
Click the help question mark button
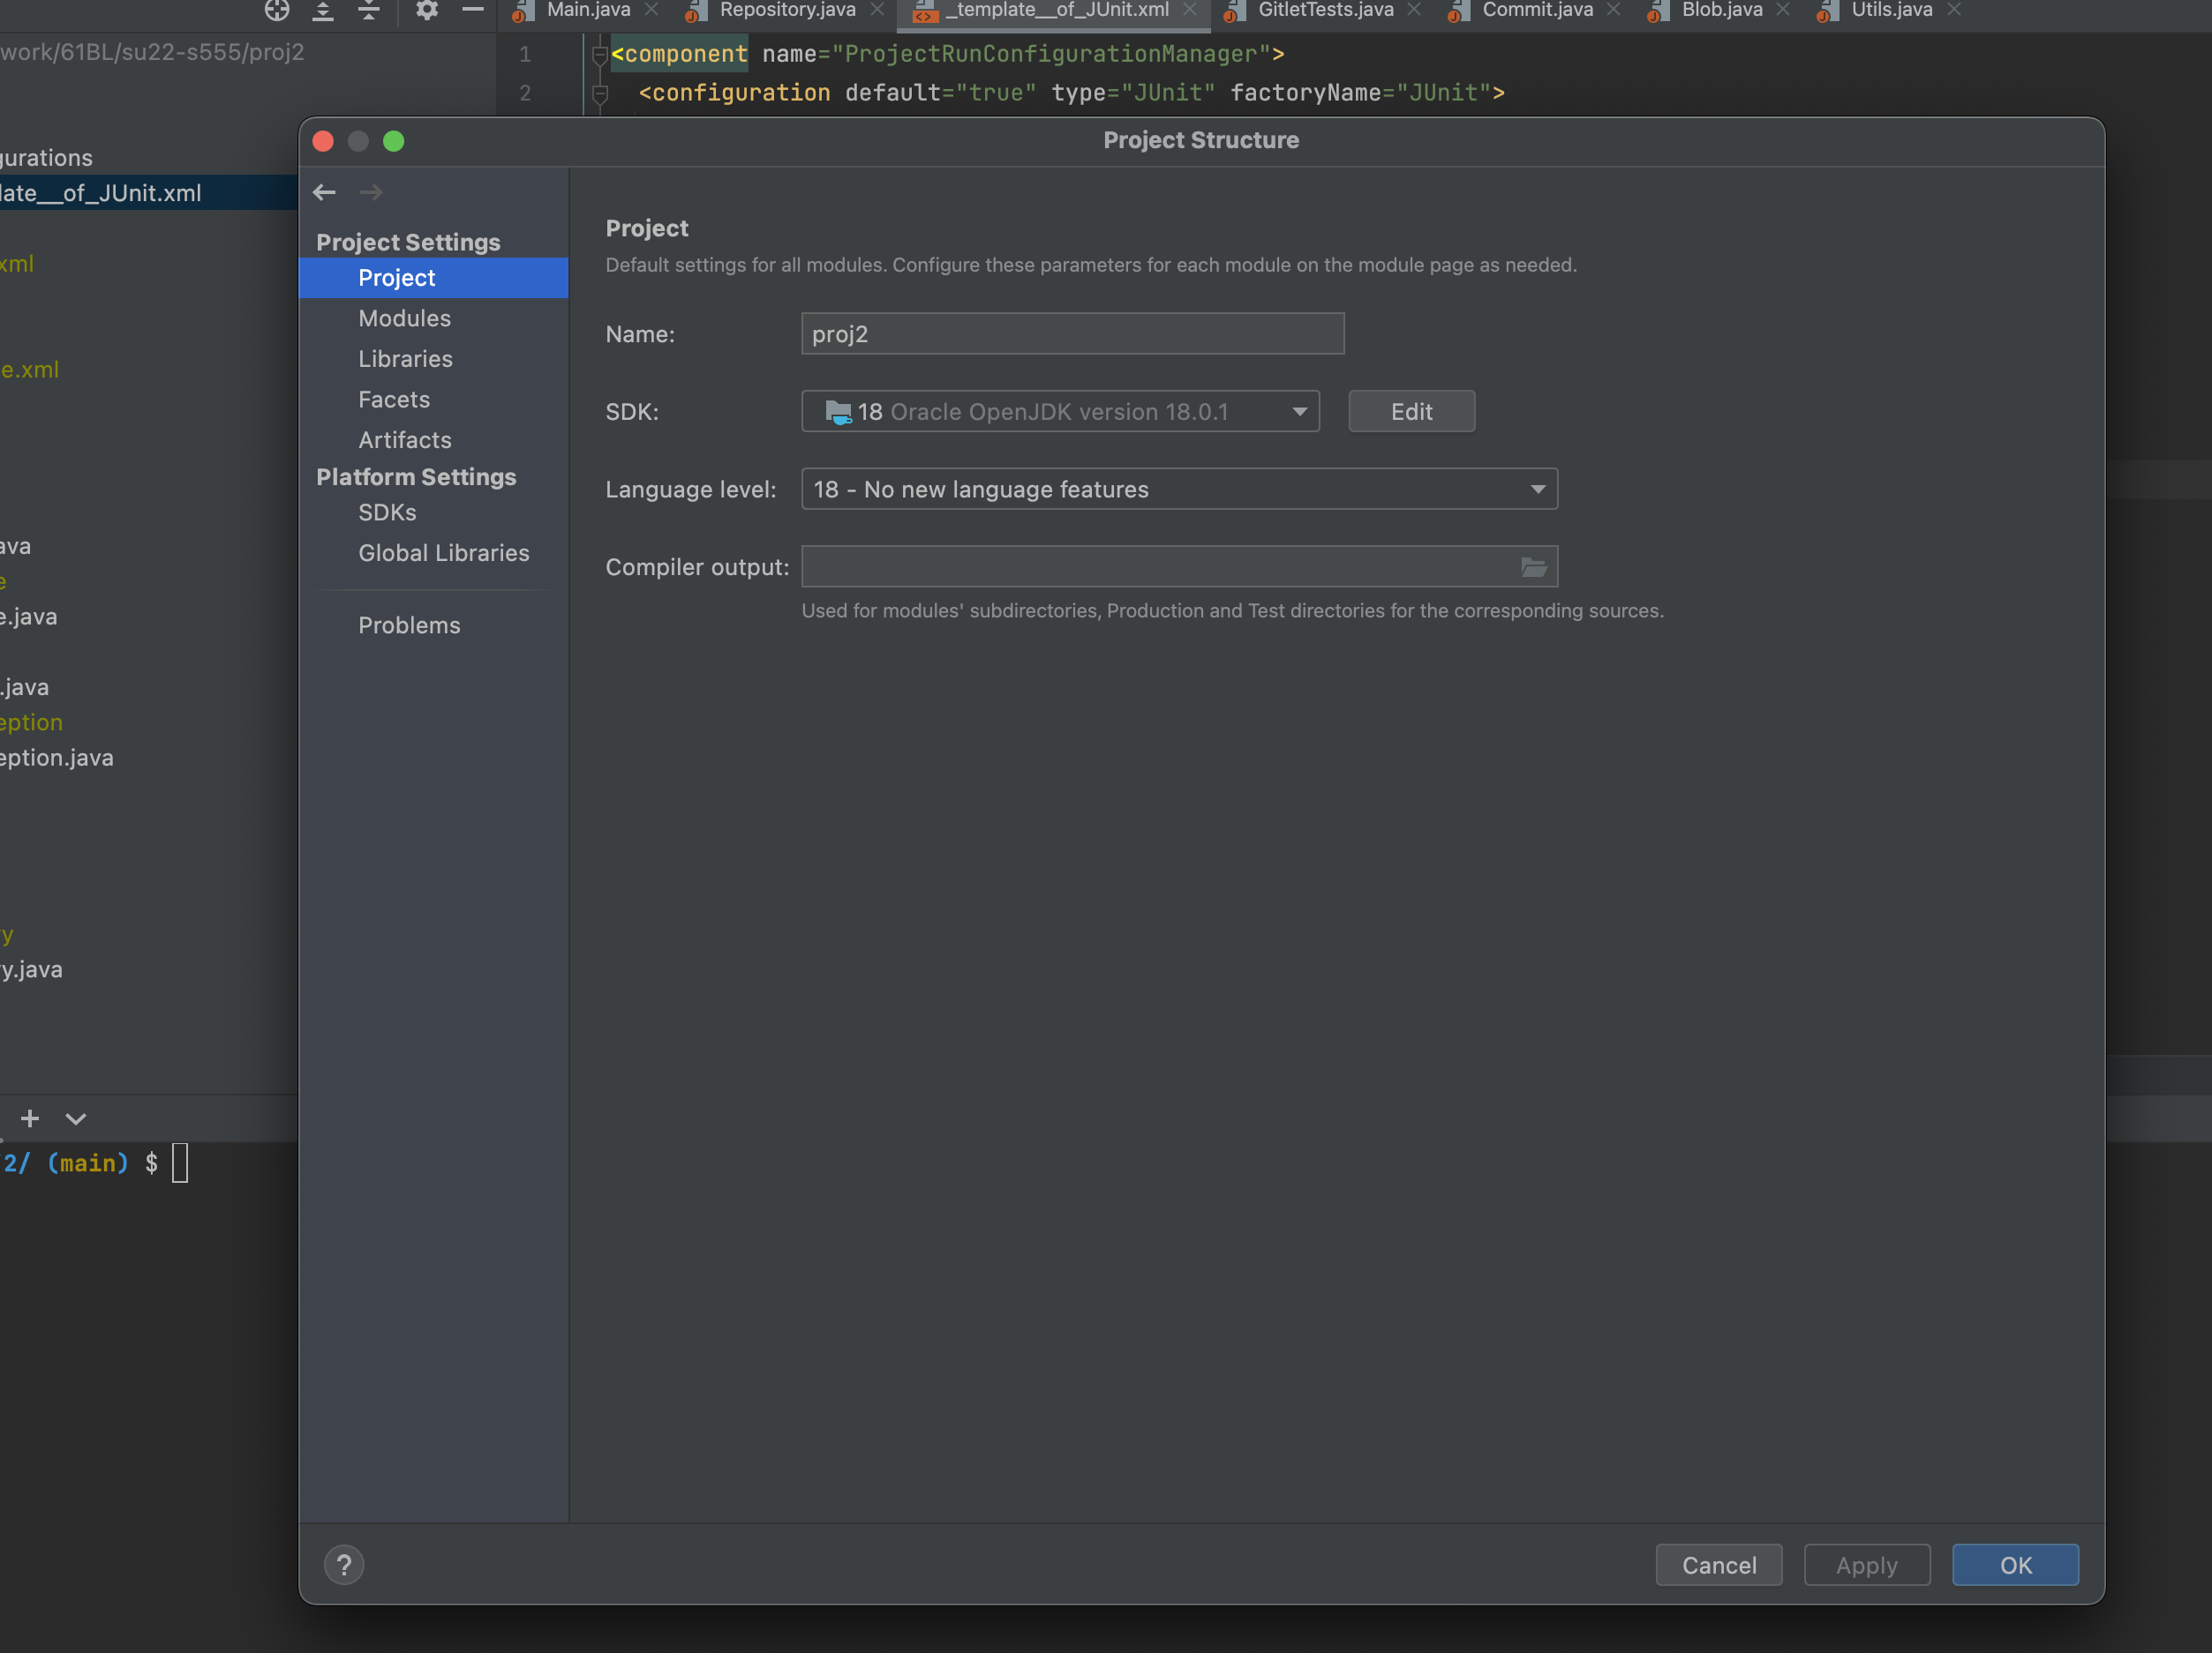point(344,1564)
